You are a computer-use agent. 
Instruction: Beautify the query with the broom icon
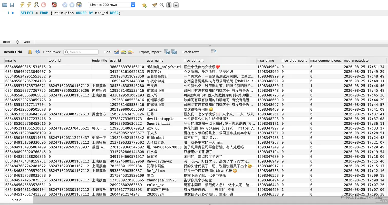(154, 5)
